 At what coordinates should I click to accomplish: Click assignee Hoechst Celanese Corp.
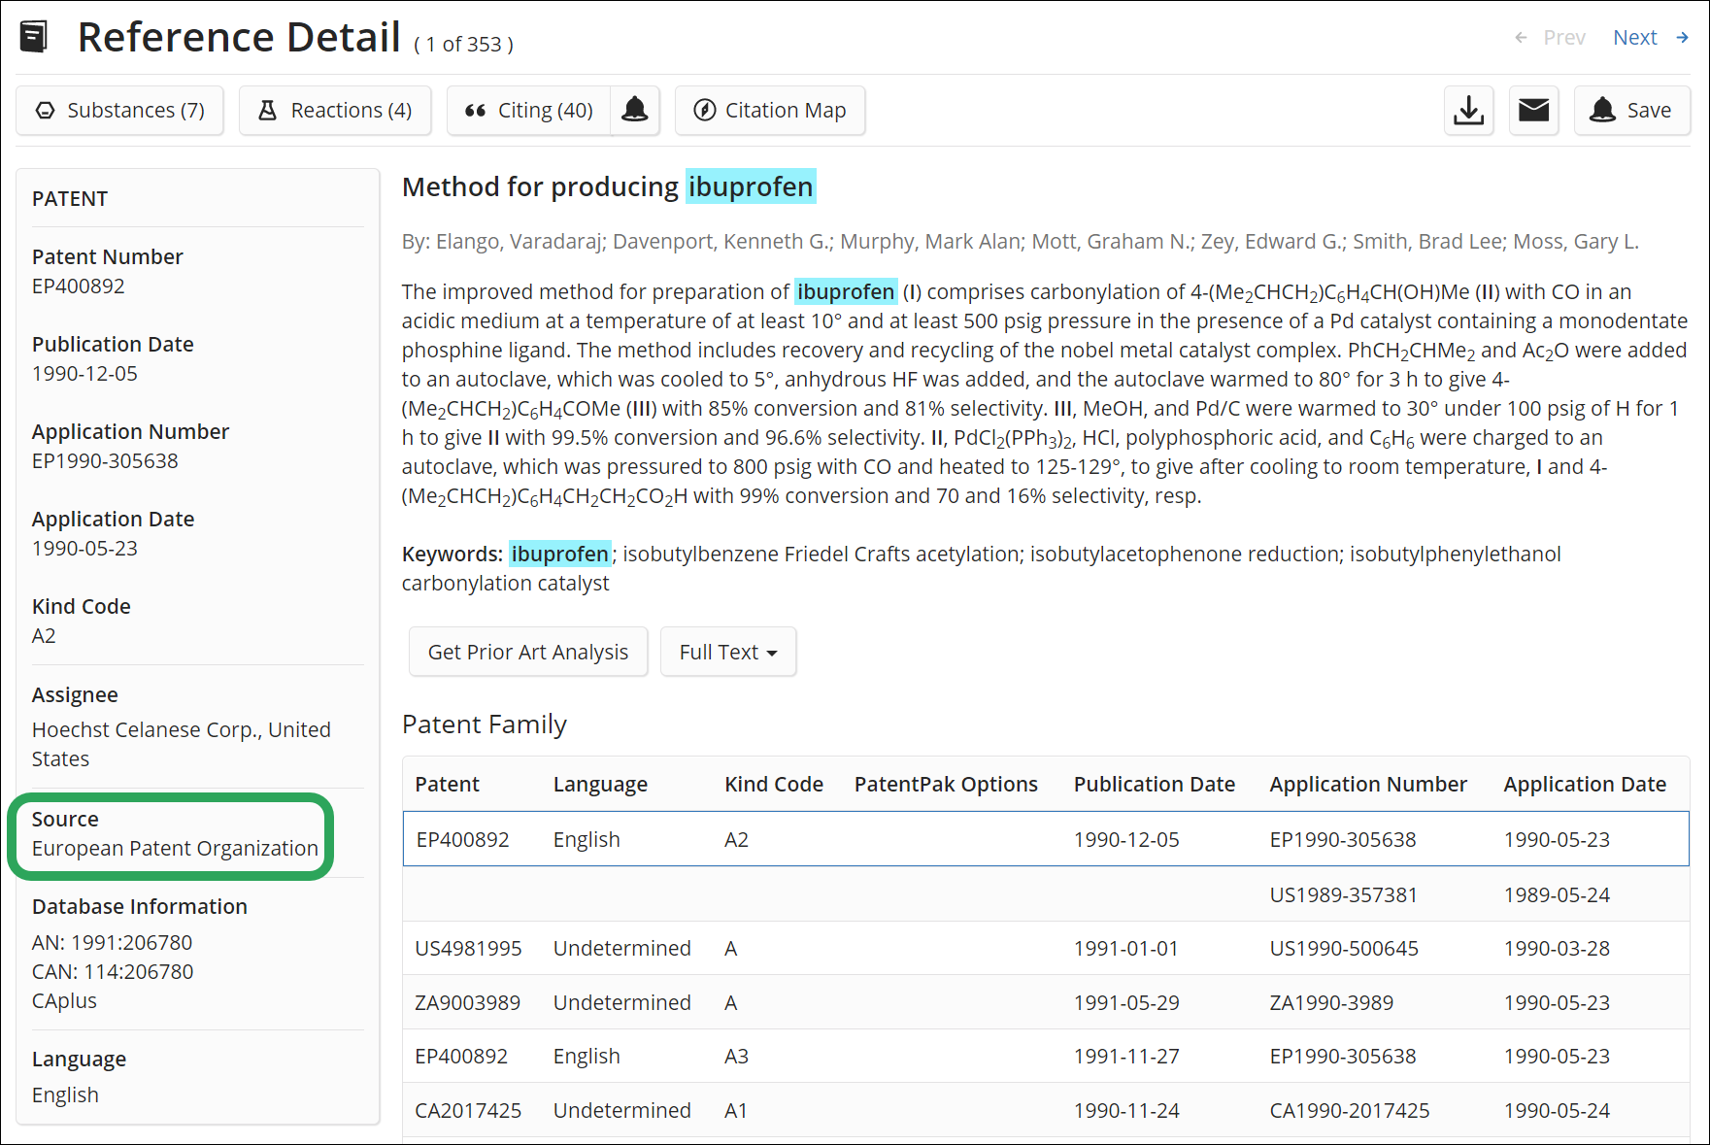click(x=182, y=744)
